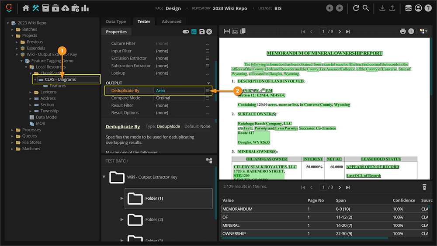
Task: Expand Folder (1) in test batch
Action: coord(122,198)
